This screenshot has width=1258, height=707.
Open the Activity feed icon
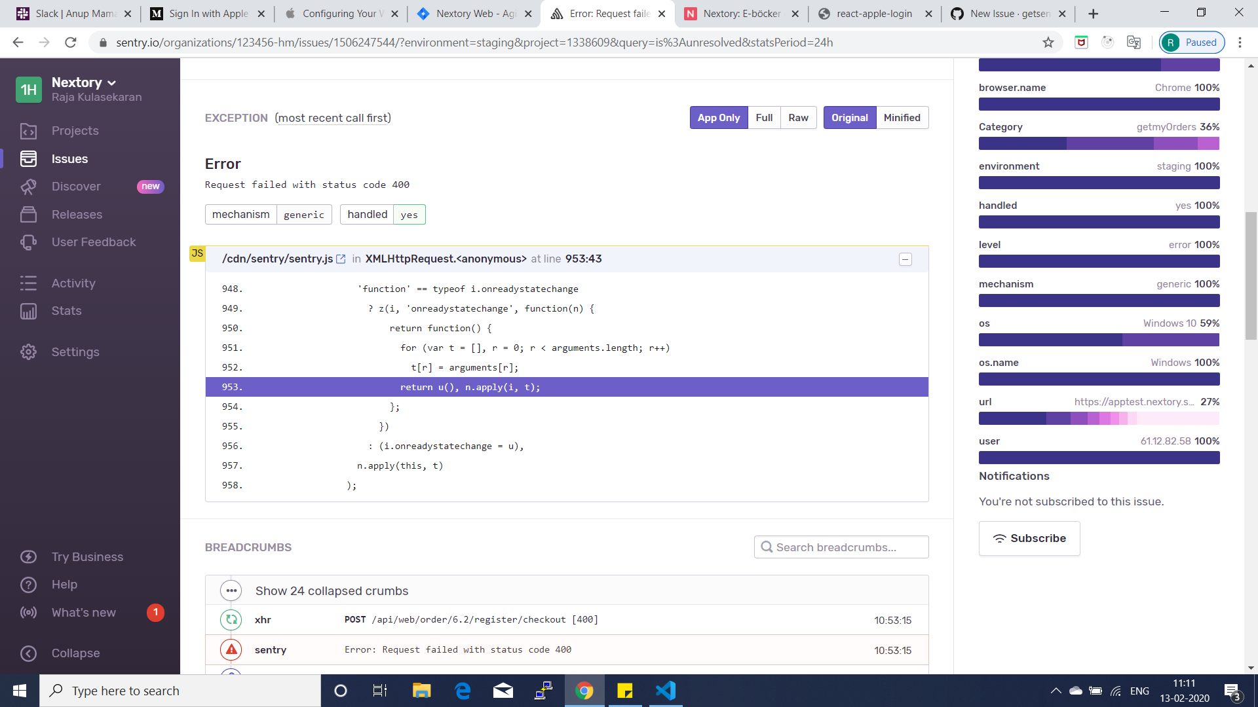pyautogui.click(x=29, y=283)
